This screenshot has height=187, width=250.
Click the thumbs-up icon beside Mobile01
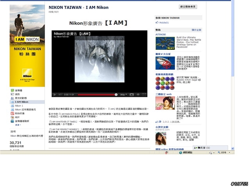[157, 23]
